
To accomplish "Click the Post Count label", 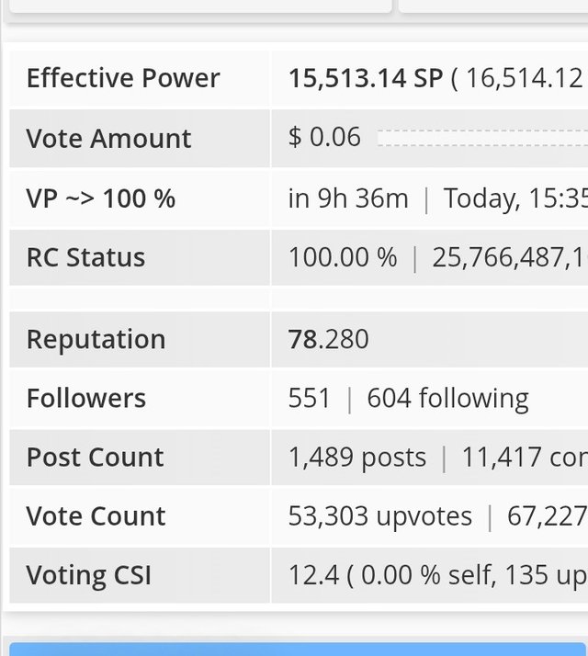I will click(95, 457).
